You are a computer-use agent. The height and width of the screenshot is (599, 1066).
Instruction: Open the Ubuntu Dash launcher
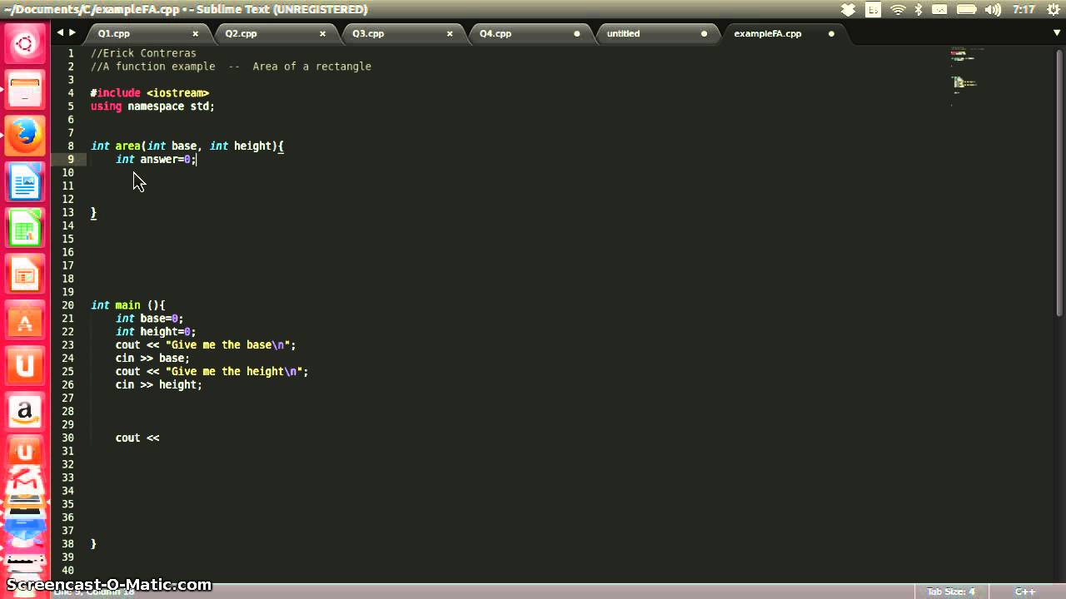tap(25, 44)
